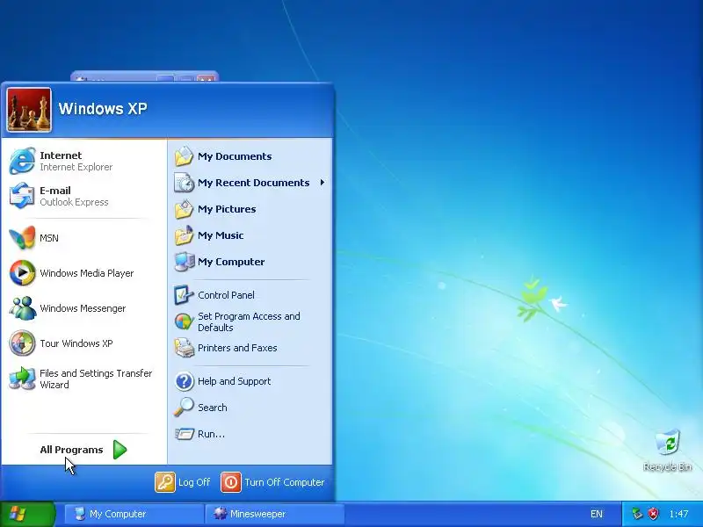Open Files and Settings Transfer Wizard icon
The image size is (703, 527).
pos(22,379)
